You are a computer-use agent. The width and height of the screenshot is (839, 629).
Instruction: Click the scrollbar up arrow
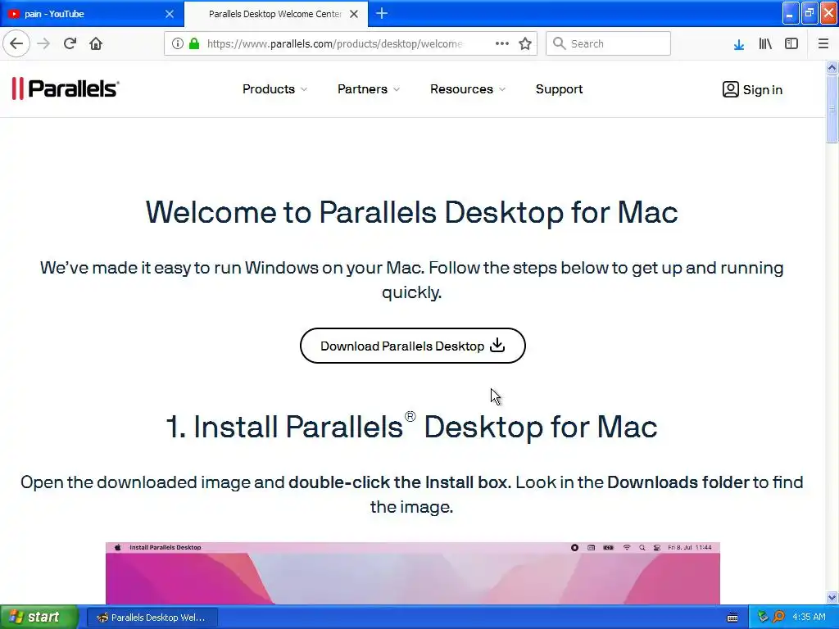(832, 67)
